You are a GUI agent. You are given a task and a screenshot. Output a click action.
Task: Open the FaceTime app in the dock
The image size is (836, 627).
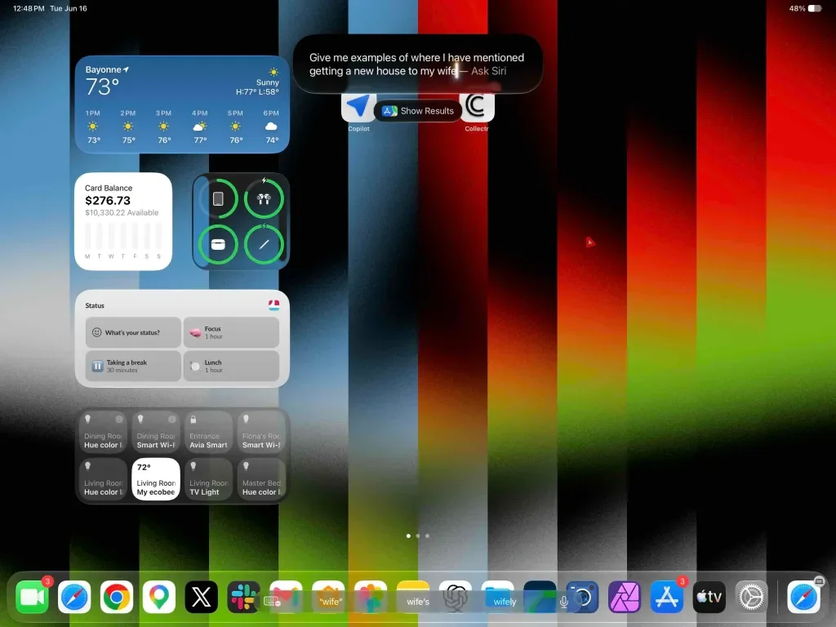pos(32,597)
